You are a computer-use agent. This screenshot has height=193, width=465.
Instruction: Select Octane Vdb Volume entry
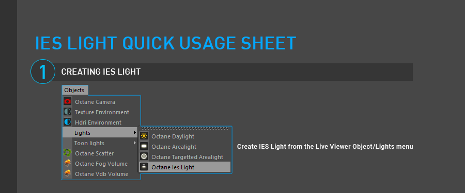pyautogui.click(x=101, y=174)
